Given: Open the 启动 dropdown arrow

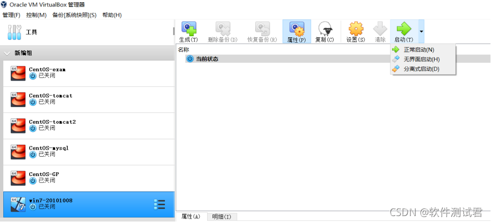Looking at the screenshot, I should point(421,31).
